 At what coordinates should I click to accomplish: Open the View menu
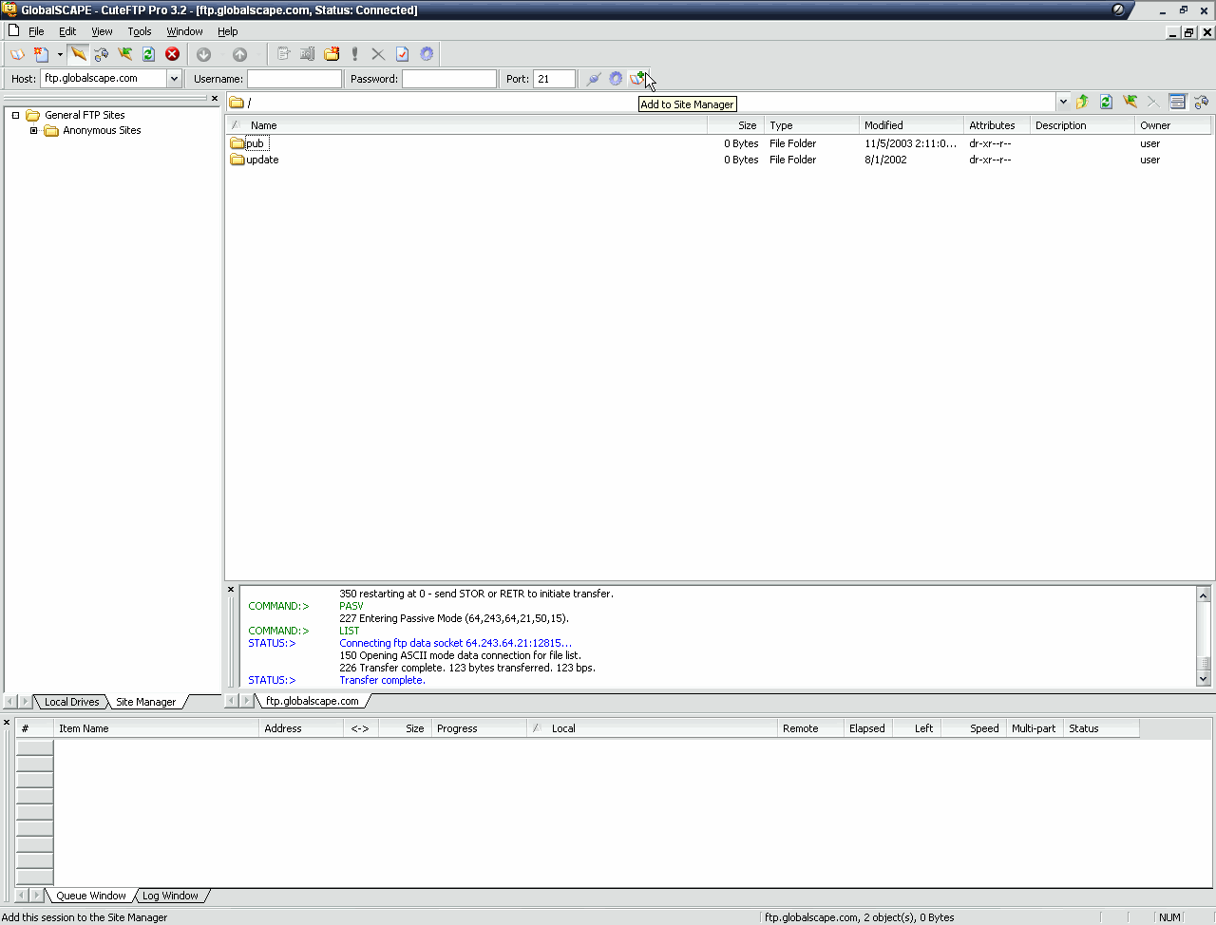(102, 31)
